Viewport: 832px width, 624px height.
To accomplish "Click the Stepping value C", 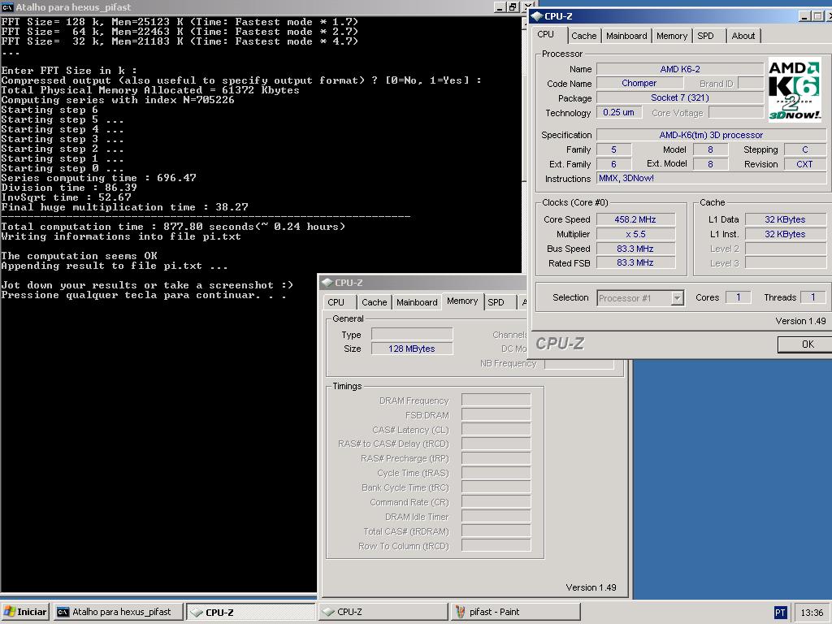I will [805, 149].
